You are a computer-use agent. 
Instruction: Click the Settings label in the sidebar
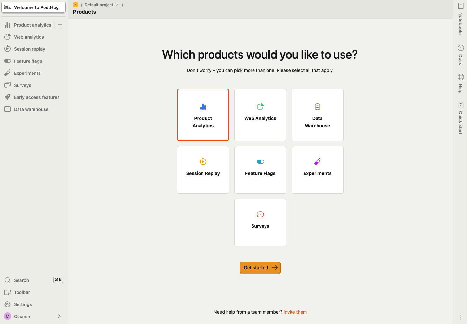point(23,304)
